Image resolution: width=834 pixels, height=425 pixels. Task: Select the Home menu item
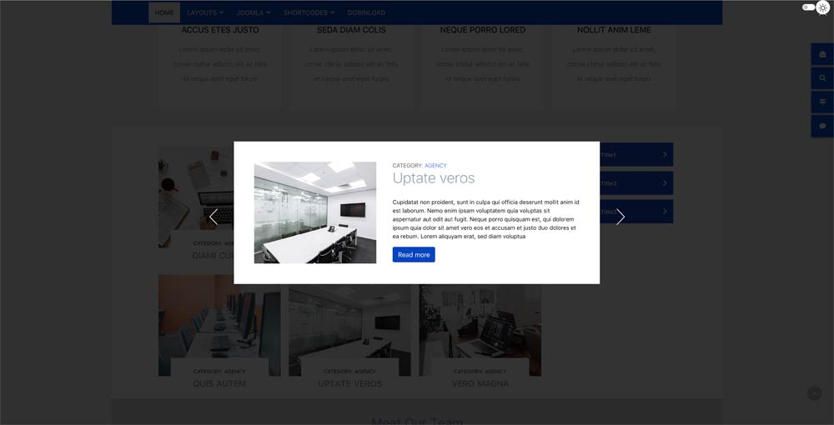164,12
